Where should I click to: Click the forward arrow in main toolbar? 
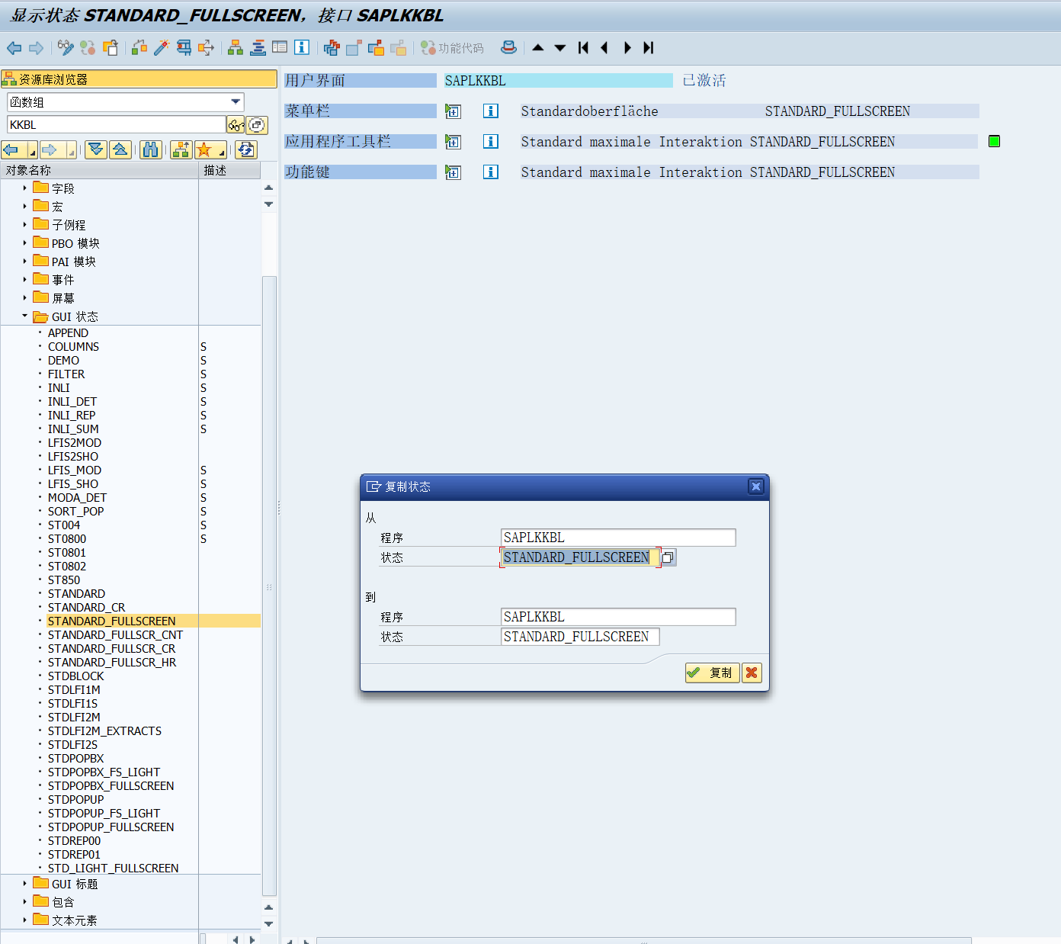point(36,48)
